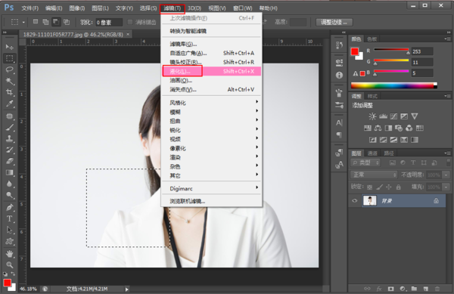Select the Magic Wand tool
The width and height of the screenshot is (454, 294).
9,81
